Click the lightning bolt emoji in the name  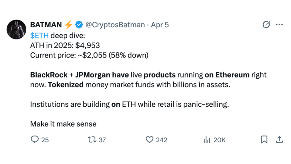pos(68,25)
